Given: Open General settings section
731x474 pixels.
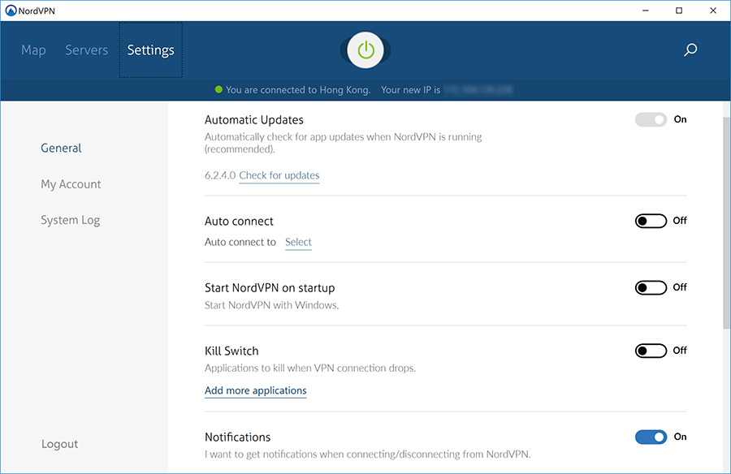Looking at the screenshot, I should [61, 148].
